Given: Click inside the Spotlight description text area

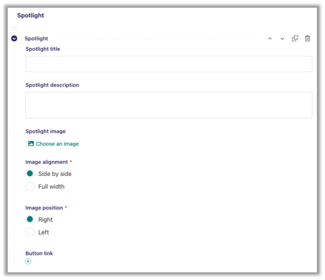Looking at the screenshot, I should click(168, 105).
